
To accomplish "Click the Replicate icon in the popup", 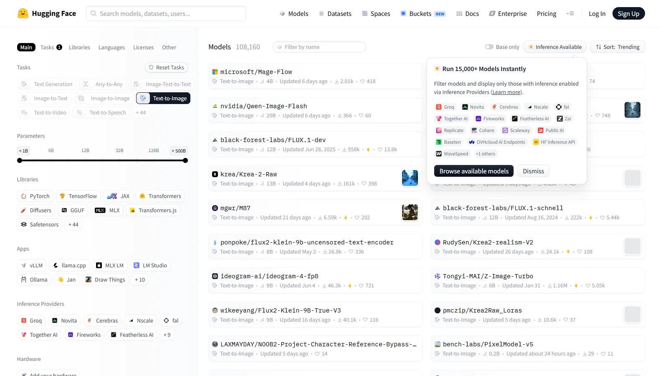I will click(x=439, y=130).
